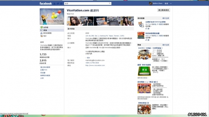
Task: Open the COSTCO recommended page title
Action: pos(155,22)
